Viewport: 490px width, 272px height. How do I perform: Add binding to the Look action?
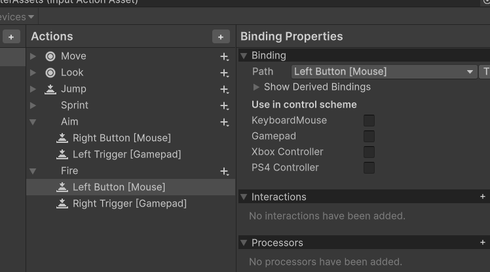pyautogui.click(x=224, y=73)
